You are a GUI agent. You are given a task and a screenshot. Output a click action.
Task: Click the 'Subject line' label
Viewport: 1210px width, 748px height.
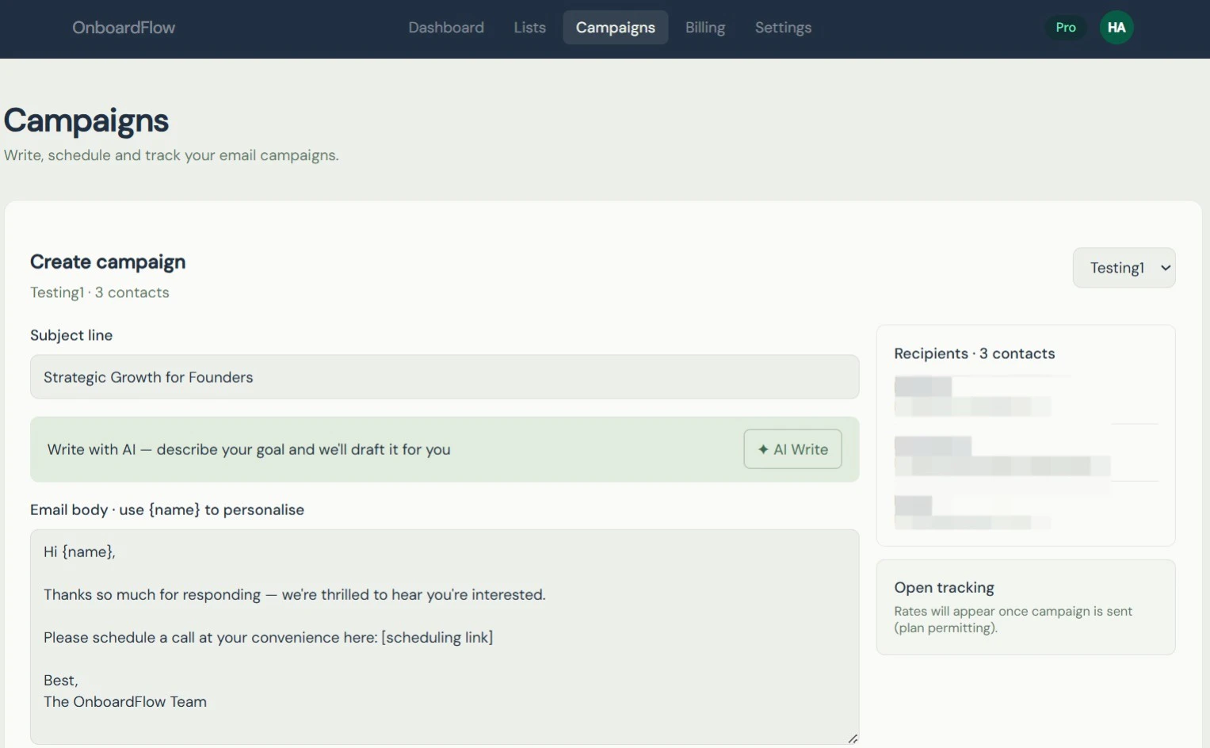pyautogui.click(x=71, y=335)
